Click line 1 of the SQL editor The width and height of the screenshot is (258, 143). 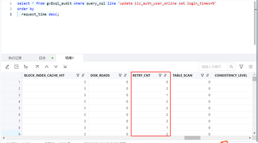[117, 3]
